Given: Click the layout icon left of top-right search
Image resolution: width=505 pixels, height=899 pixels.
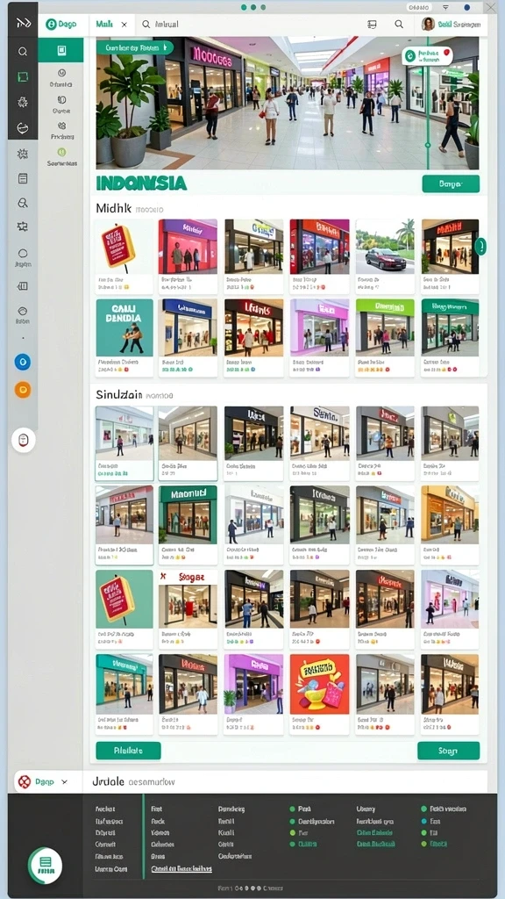Looking at the screenshot, I should (x=372, y=24).
